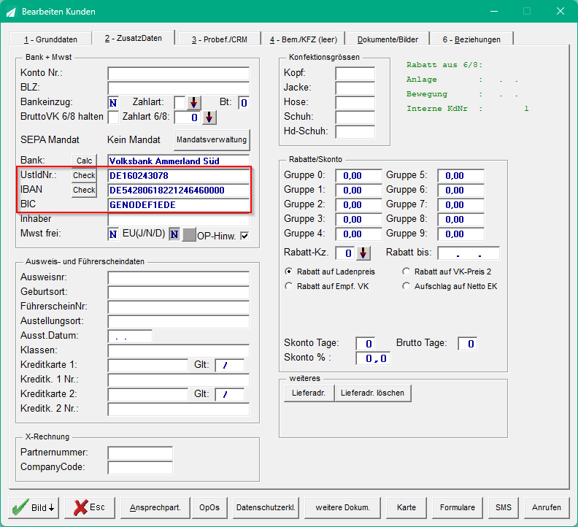Click the UstIdNr. field DE160243078
This screenshot has width=578, height=527.
(x=178, y=175)
